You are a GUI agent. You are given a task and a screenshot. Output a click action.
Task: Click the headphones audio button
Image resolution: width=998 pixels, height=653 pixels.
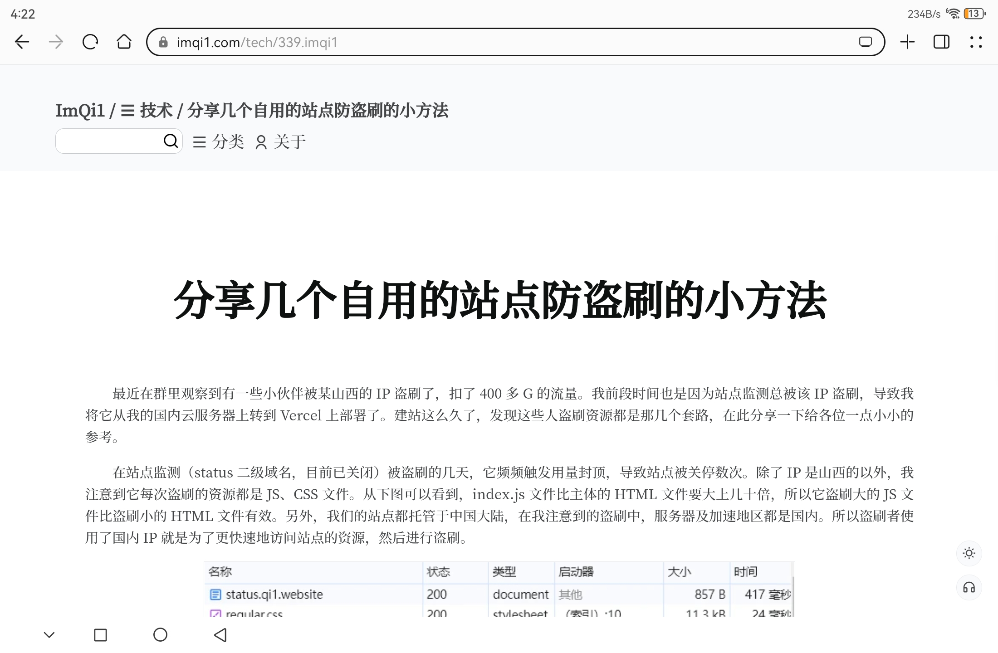point(969,588)
